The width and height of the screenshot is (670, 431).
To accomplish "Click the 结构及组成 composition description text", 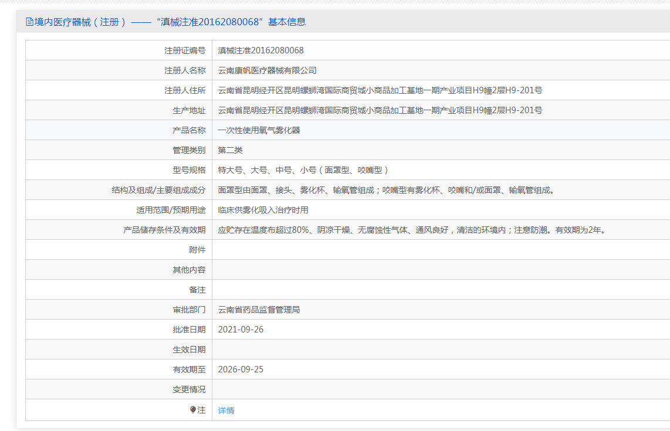I will pyautogui.click(x=386, y=190).
